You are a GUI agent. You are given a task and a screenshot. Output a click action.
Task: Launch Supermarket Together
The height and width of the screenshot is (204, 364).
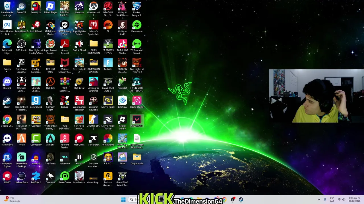(x=79, y=103)
